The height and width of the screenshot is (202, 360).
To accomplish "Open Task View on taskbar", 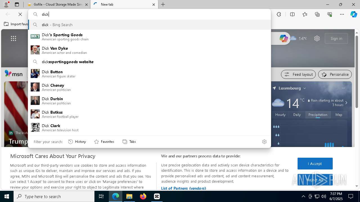I will [101, 196].
